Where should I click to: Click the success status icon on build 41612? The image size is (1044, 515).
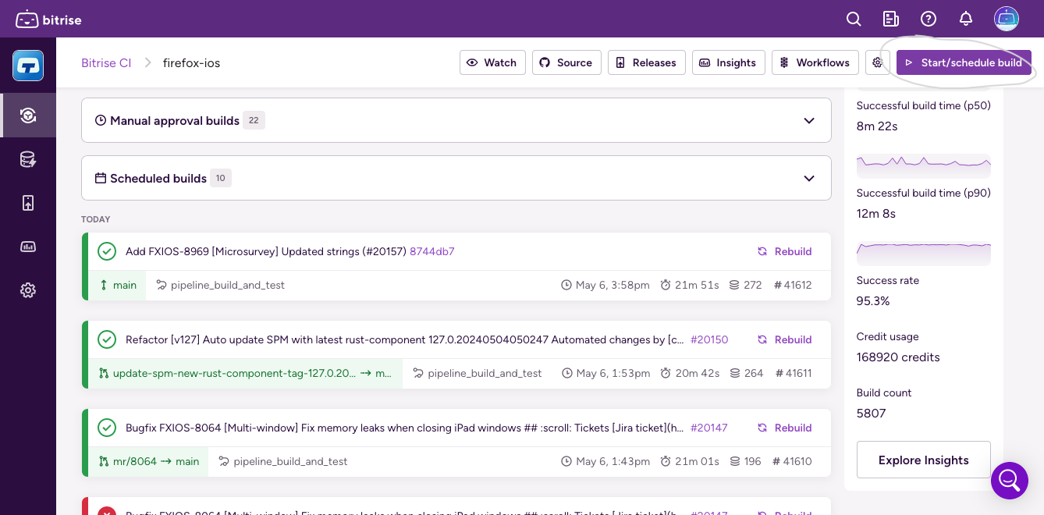tap(107, 251)
